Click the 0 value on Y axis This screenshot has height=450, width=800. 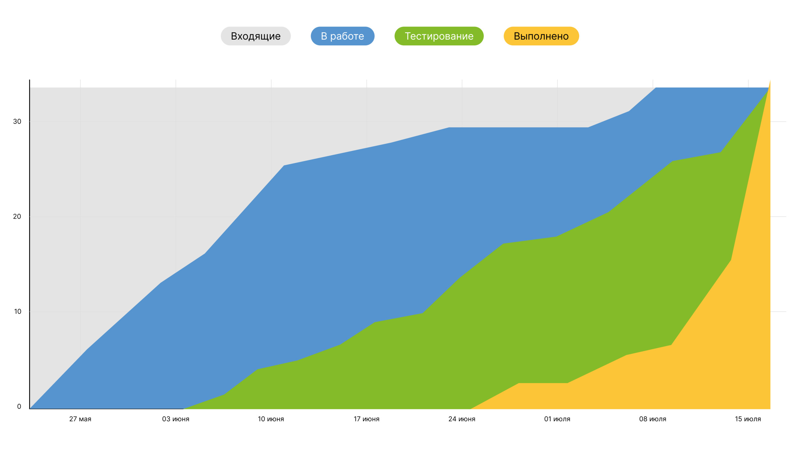click(19, 406)
